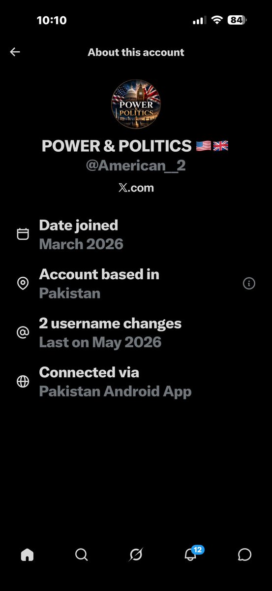Tap the @ icon by username changes

coord(23,333)
